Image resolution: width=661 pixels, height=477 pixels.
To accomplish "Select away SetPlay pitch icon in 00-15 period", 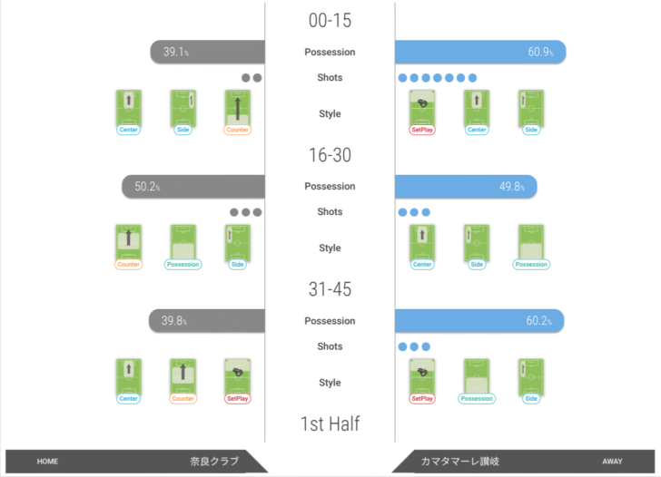I will (422, 109).
